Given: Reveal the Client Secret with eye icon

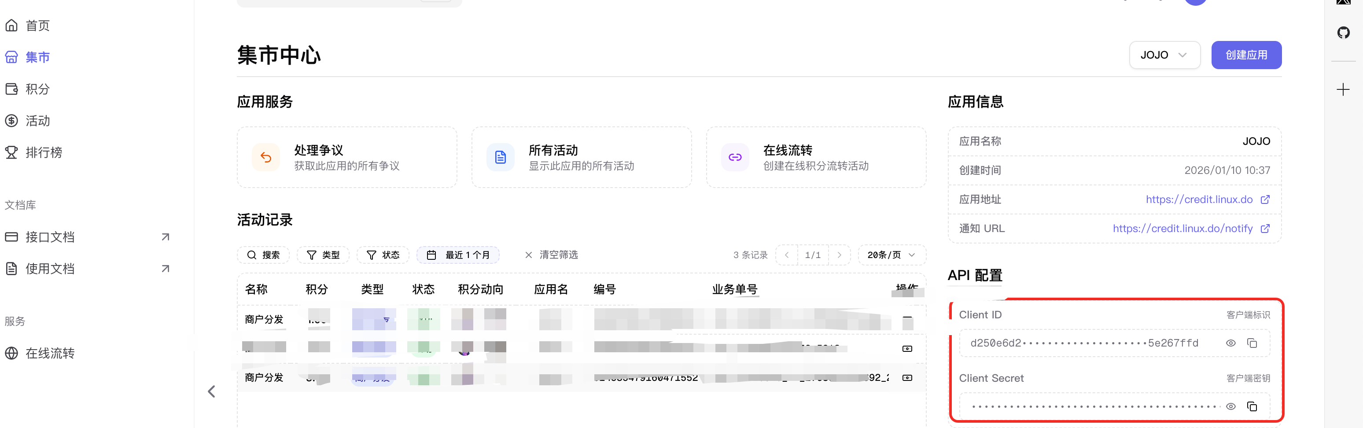Looking at the screenshot, I should (1231, 406).
